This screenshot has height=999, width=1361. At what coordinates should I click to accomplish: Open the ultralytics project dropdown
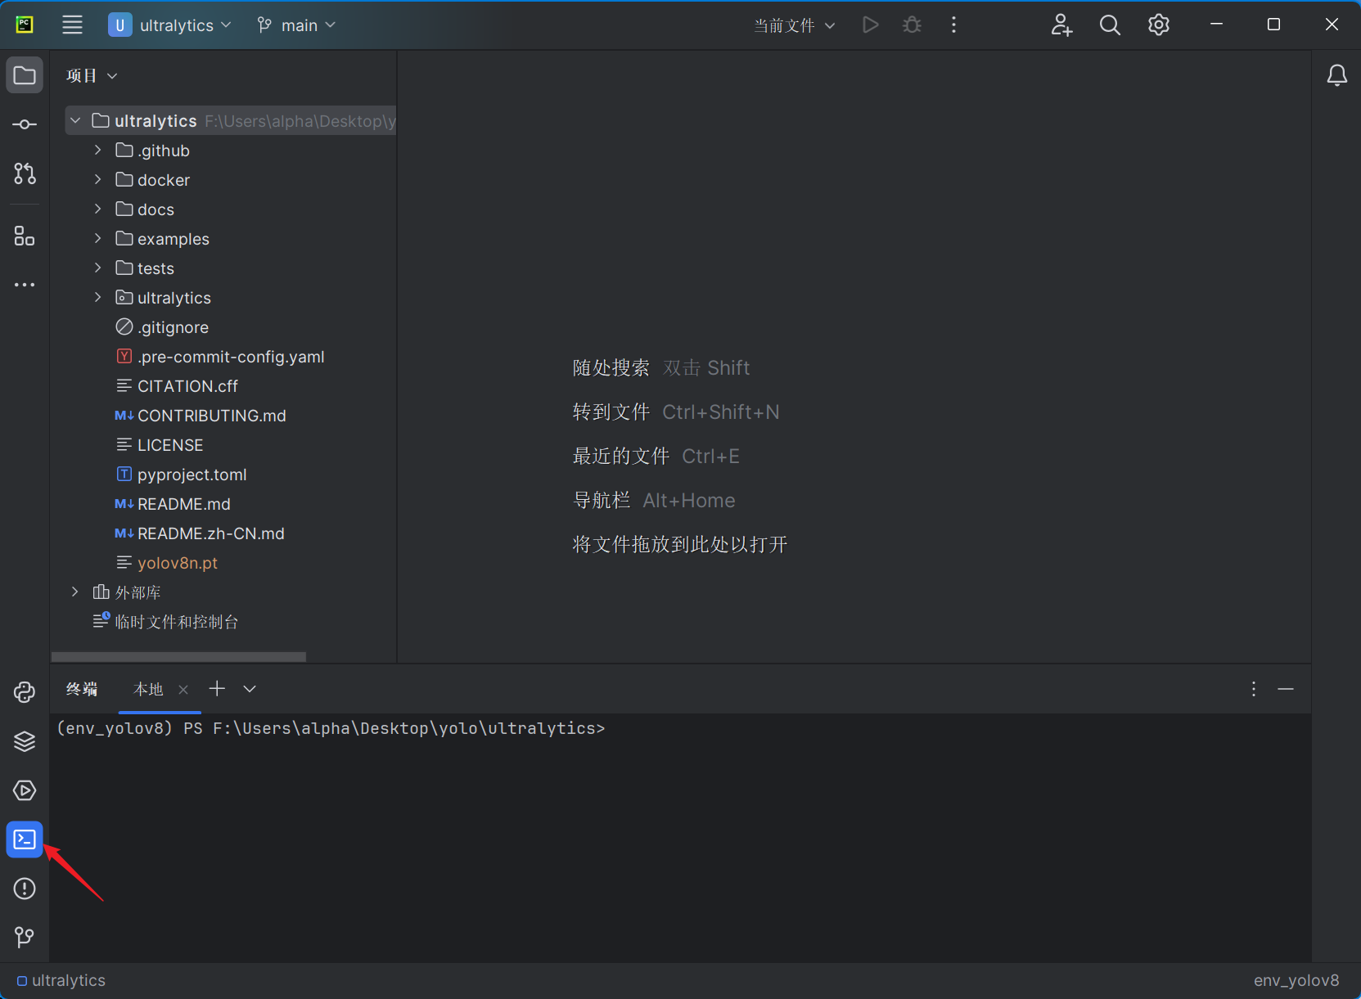[x=170, y=25]
